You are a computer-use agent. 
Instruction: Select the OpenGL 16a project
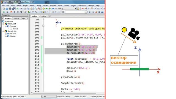(x=12, y=31)
